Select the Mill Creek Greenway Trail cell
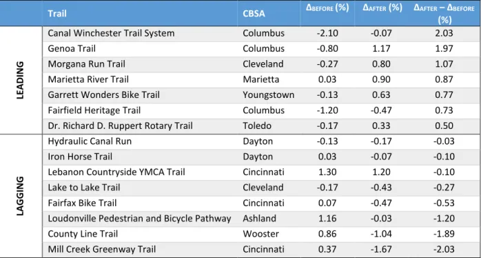The height and width of the screenshot is (258, 481). pos(101,250)
